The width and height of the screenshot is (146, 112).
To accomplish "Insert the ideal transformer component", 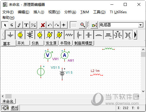I will coord(128,35).
